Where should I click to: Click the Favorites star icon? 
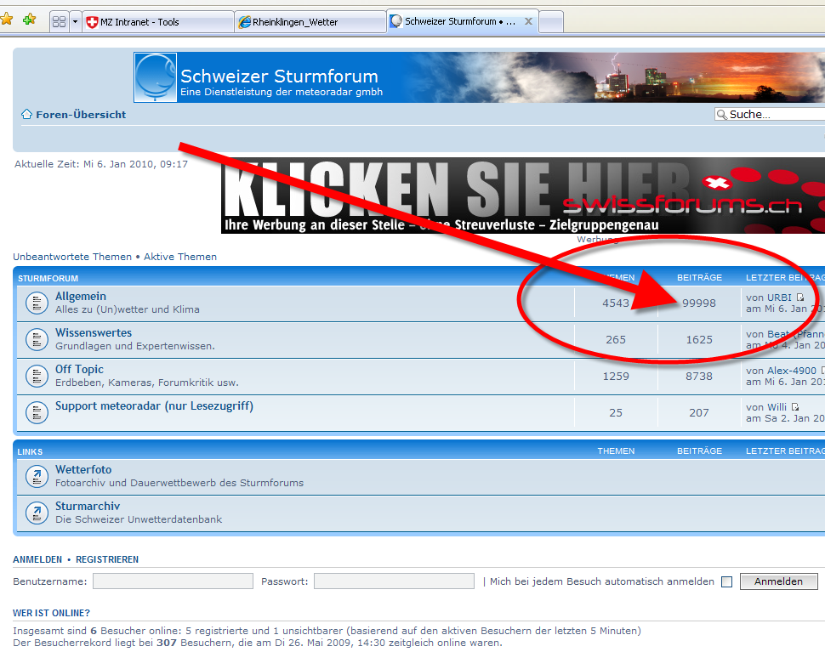pos(6,20)
